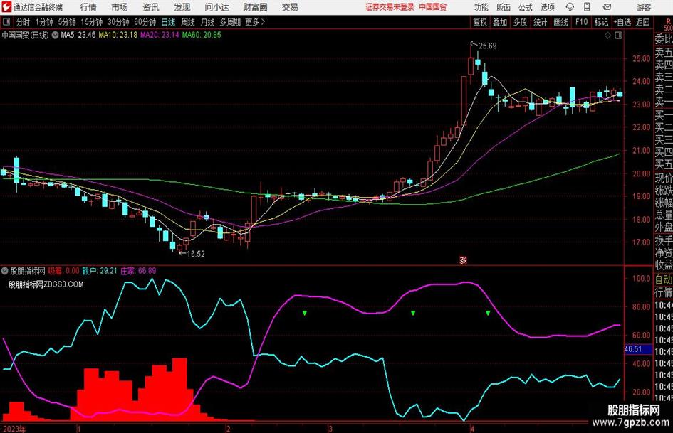The image size is (673, 433).
Task: Select the 日线 daily period
Action: [168, 22]
